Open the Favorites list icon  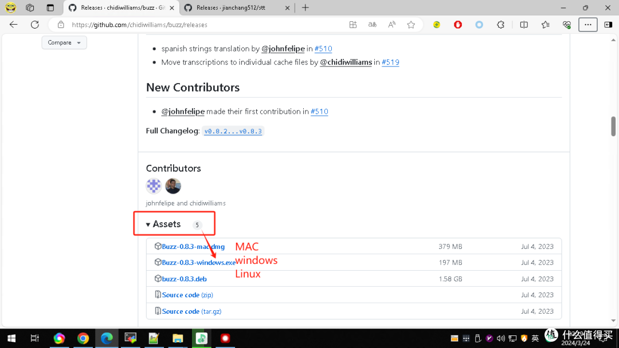[x=545, y=25]
